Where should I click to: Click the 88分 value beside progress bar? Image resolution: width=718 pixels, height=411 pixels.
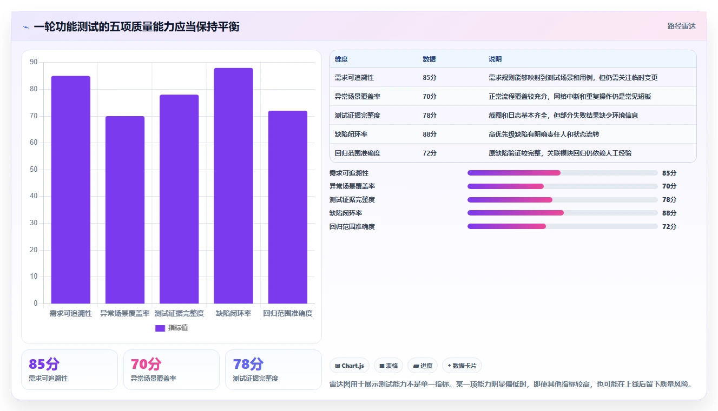click(669, 213)
